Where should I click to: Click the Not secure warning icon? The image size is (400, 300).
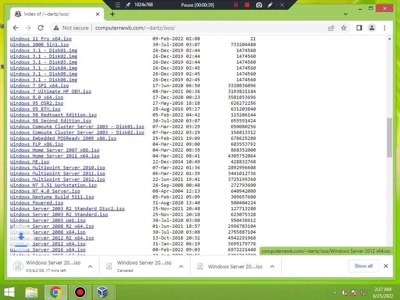[x=56, y=28]
